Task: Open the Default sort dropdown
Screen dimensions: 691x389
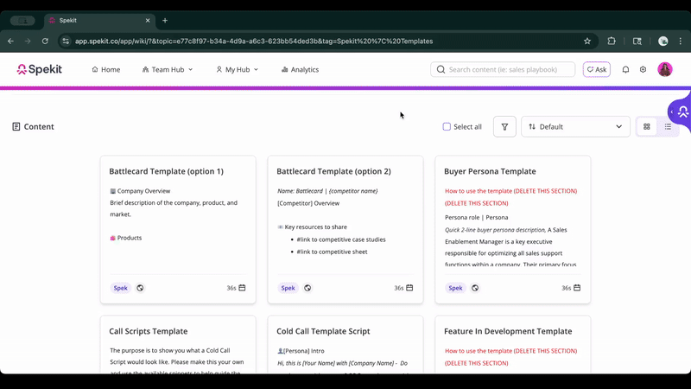Action: (x=575, y=126)
